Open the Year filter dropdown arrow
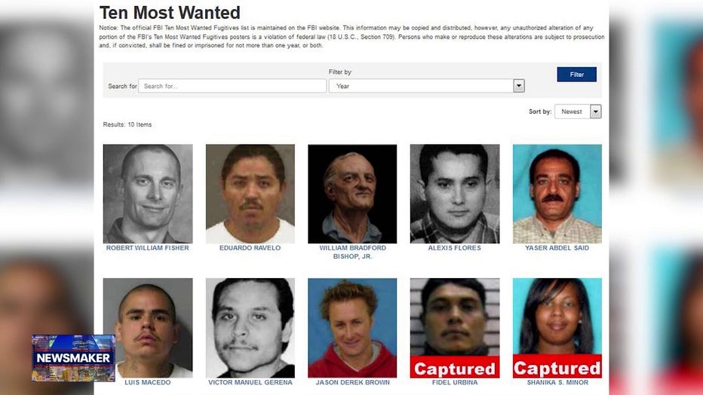This screenshot has width=703, height=395. click(519, 85)
